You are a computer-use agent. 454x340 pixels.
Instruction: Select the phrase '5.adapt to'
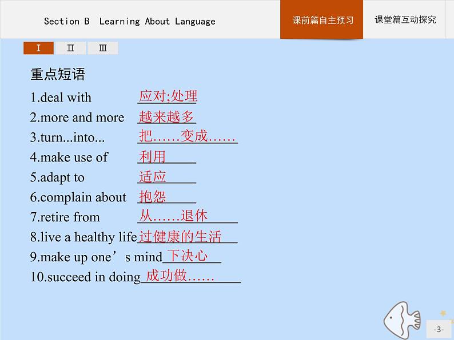coord(57,177)
